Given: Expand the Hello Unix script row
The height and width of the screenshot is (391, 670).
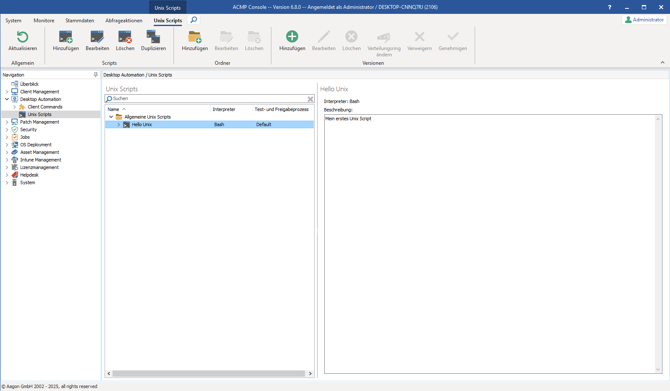Looking at the screenshot, I should click(119, 125).
